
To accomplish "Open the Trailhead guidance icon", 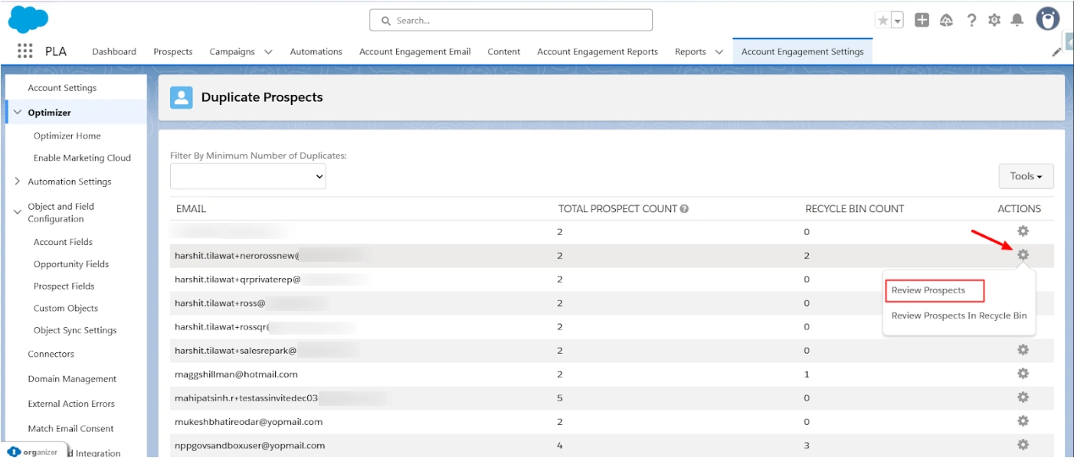I will tap(947, 21).
